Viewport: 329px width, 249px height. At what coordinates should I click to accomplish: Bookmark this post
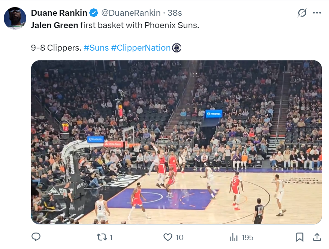[300, 237]
